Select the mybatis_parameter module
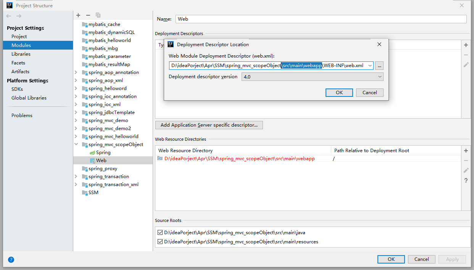The width and height of the screenshot is (474, 270). [110, 56]
